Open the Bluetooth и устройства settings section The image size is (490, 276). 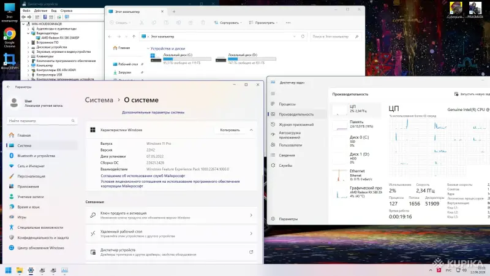36,156
